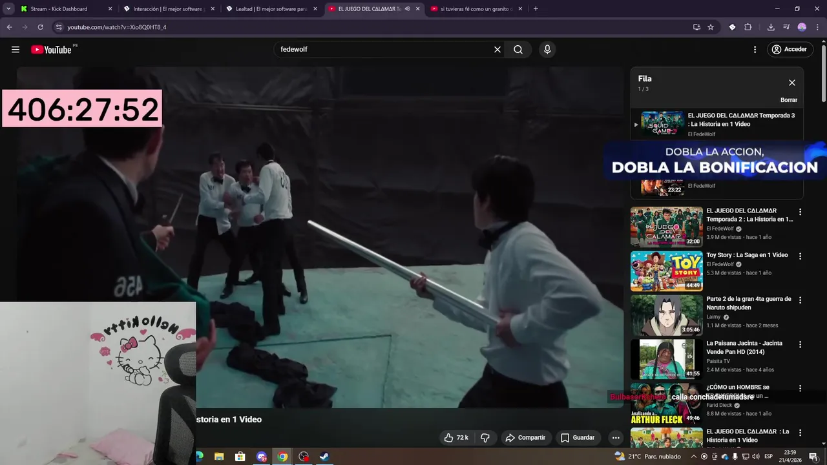Click the Compartir share button

pyautogui.click(x=525, y=438)
